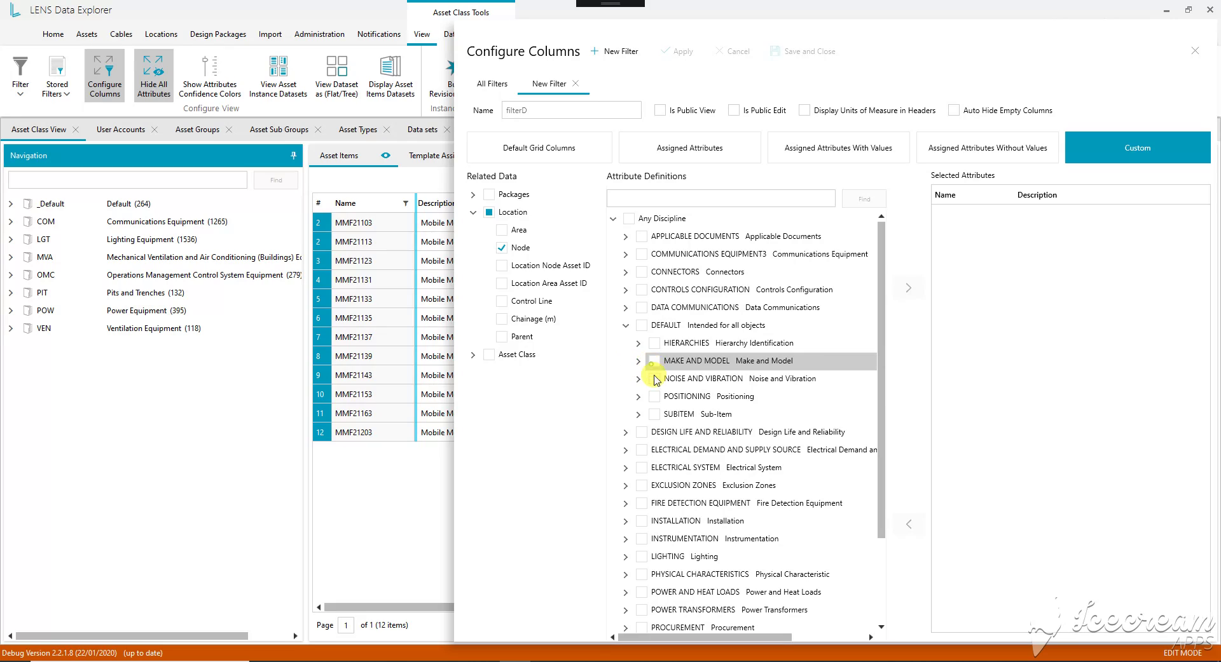Open Stored Filters menu
Image resolution: width=1221 pixels, height=662 pixels.
(x=56, y=75)
